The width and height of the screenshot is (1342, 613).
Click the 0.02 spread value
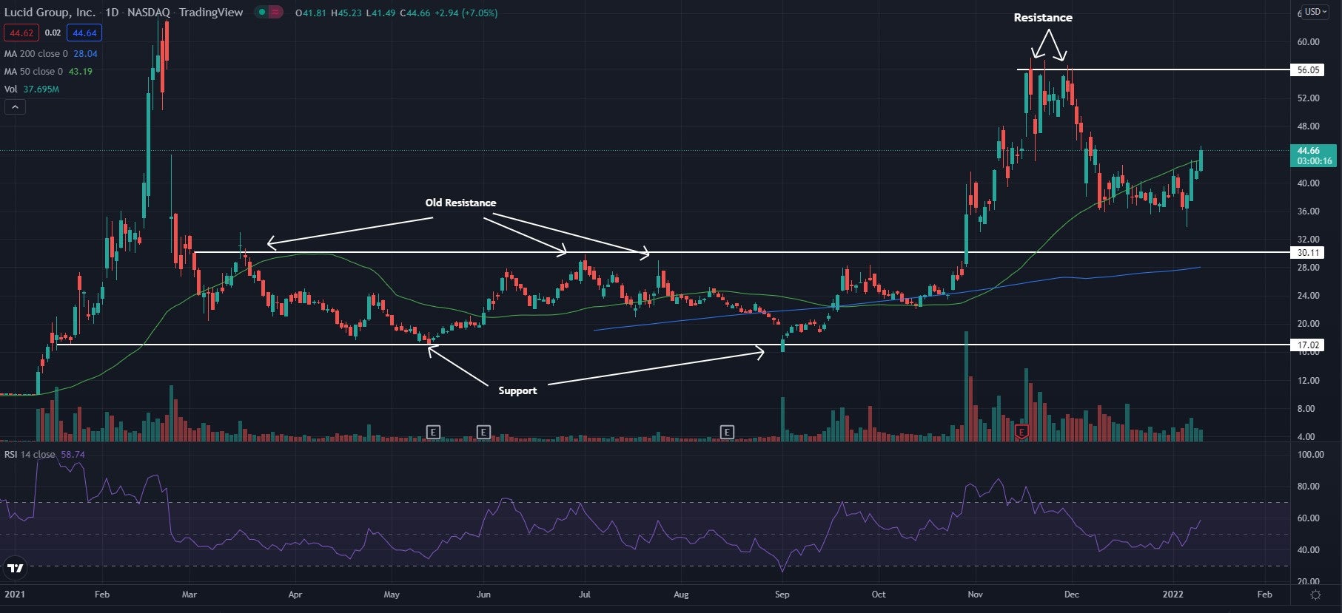click(x=53, y=33)
